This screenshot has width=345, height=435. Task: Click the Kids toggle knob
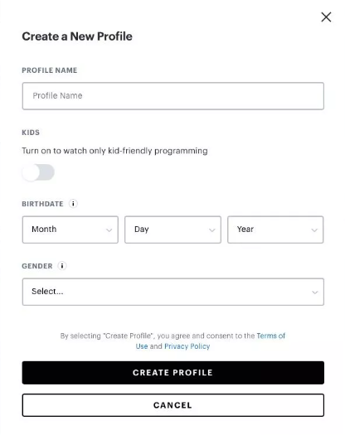31,172
